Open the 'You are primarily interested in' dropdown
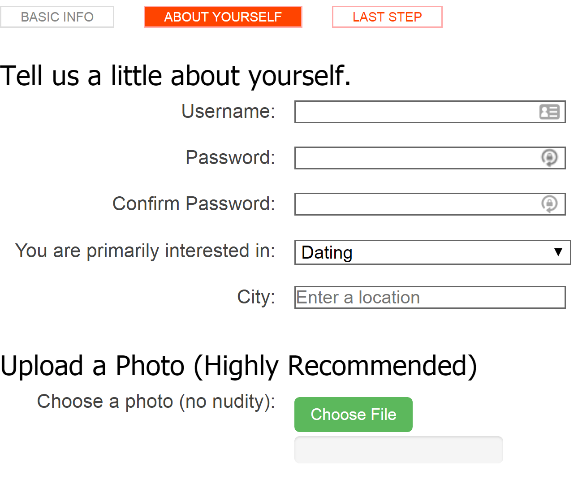The height and width of the screenshot is (480, 578). [432, 252]
